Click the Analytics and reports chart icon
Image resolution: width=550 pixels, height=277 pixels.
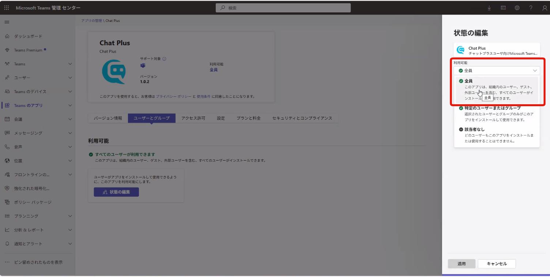point(7,230)
